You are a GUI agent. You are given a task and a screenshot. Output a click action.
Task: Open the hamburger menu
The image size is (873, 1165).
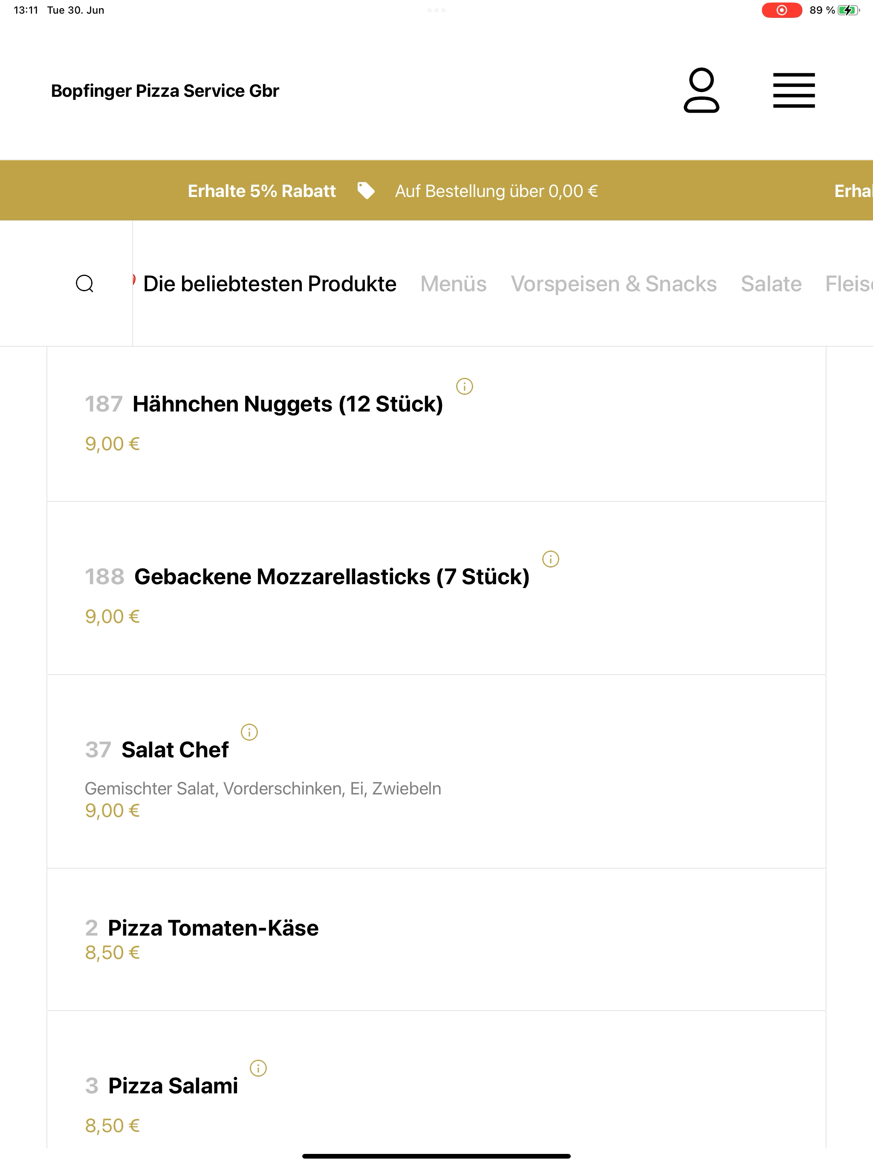tap(793, 90)
